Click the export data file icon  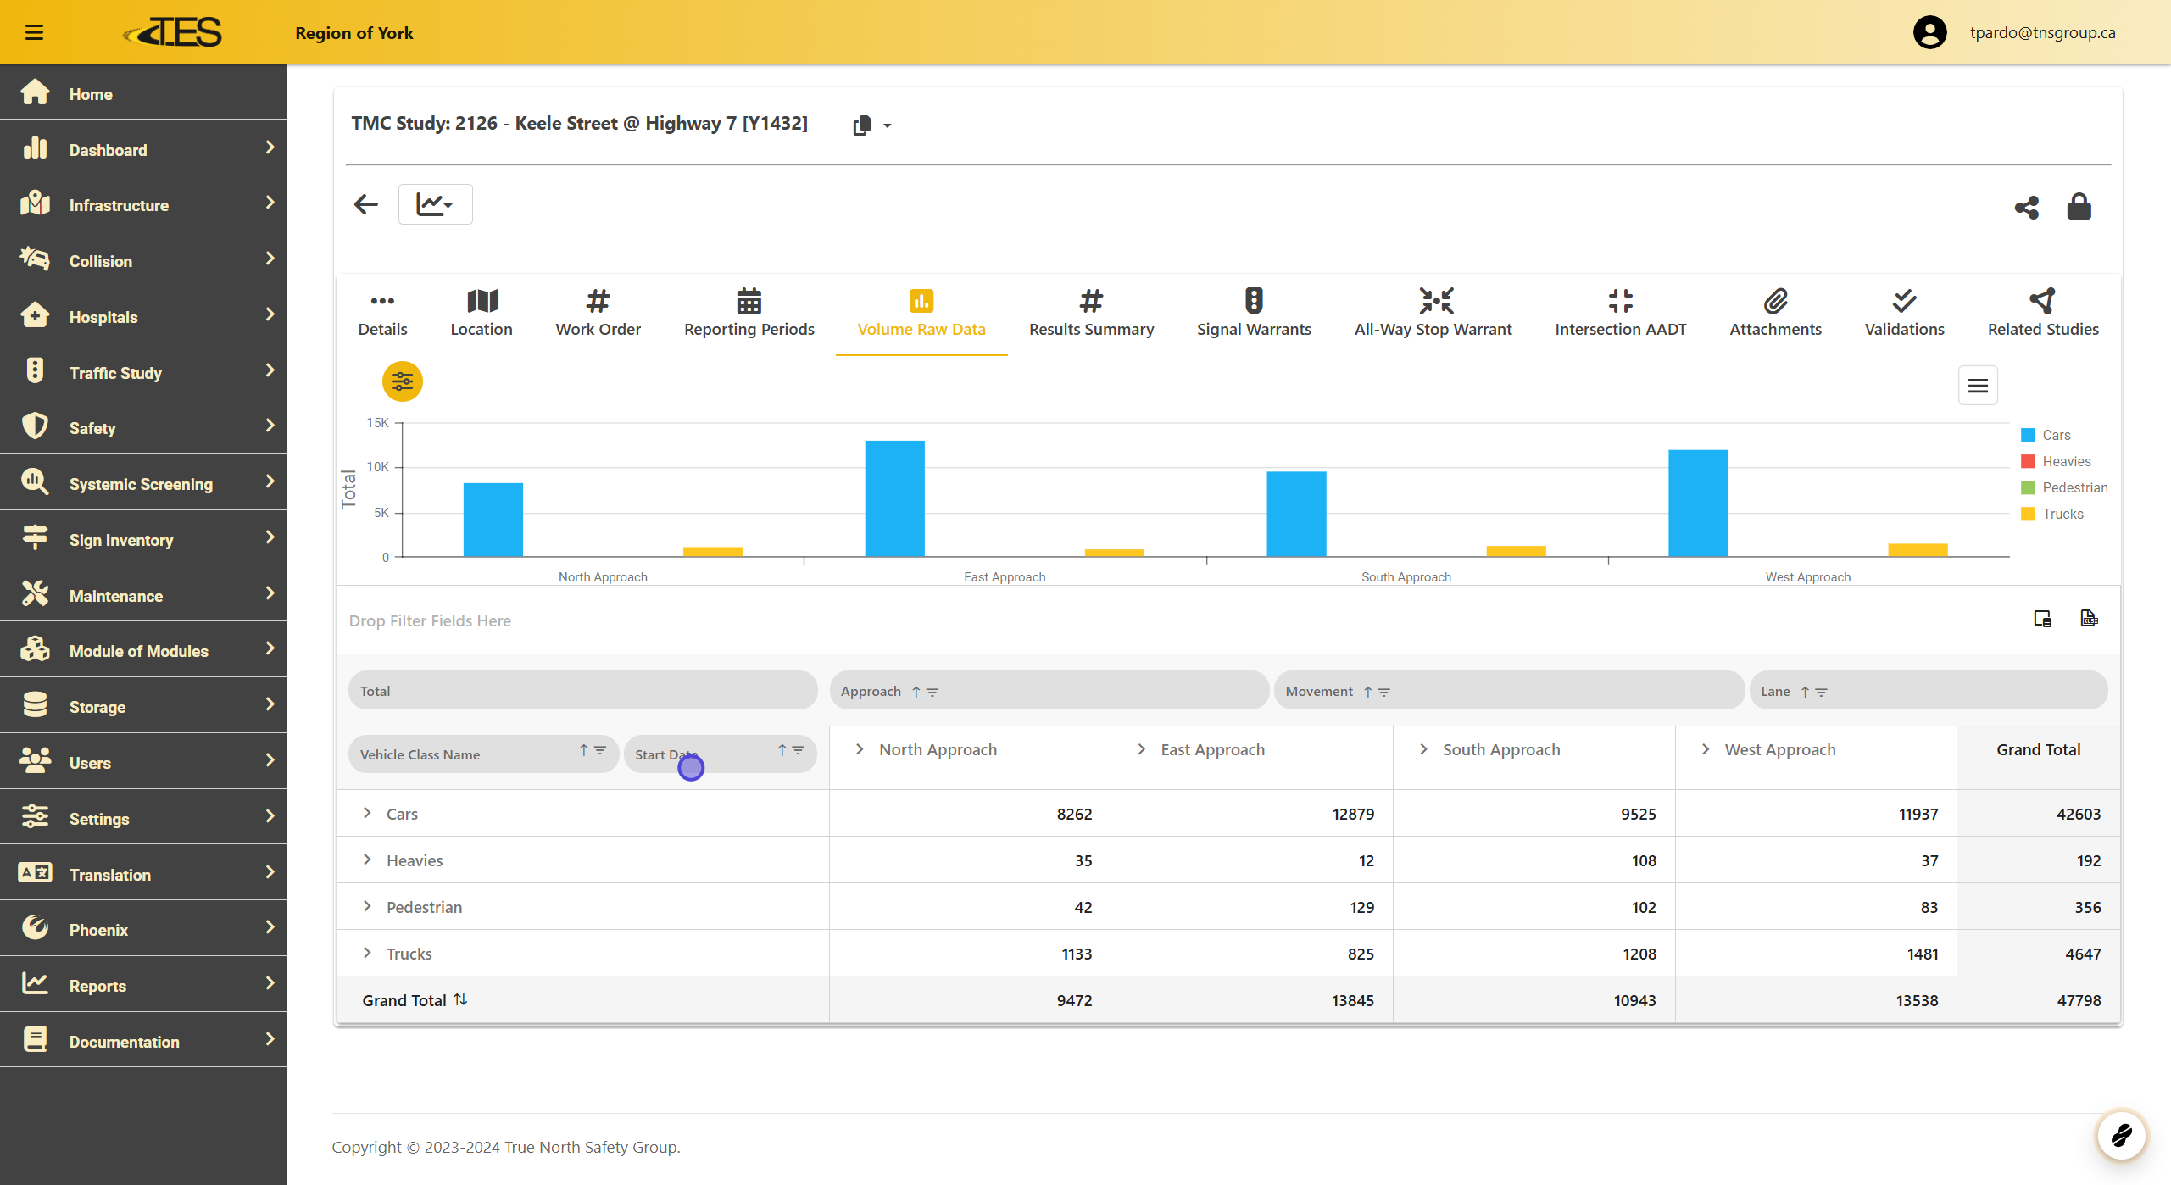pyautogui.click(x=2089, y=619)
